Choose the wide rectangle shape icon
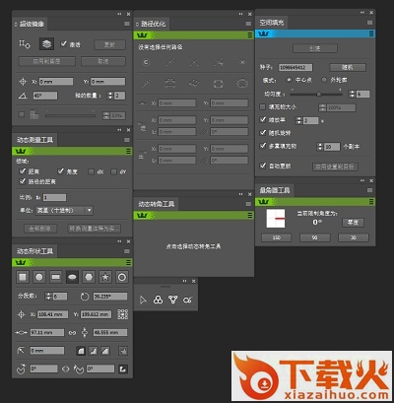394x403 pixels. (x=56, y=277)
